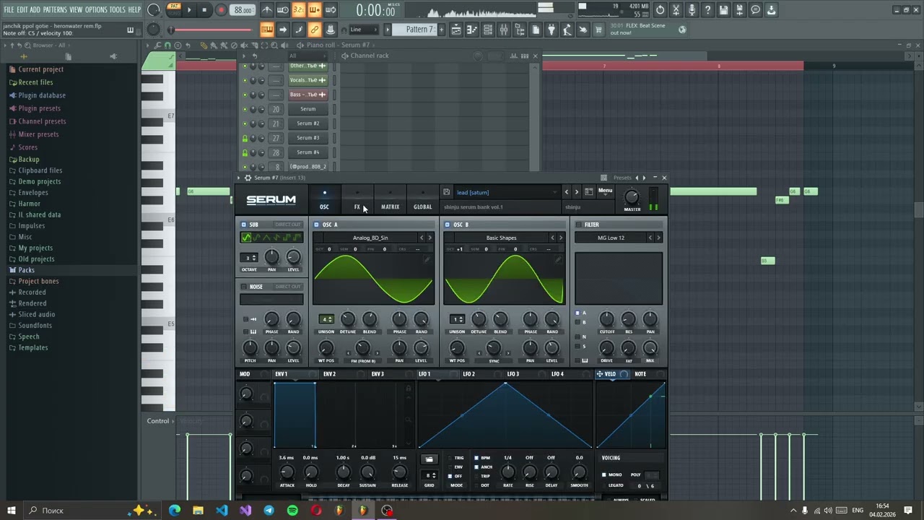Viewport: 924px width, 520px height.
Task: Select Serum #2 channel button
Action: [x=308, y=123]
